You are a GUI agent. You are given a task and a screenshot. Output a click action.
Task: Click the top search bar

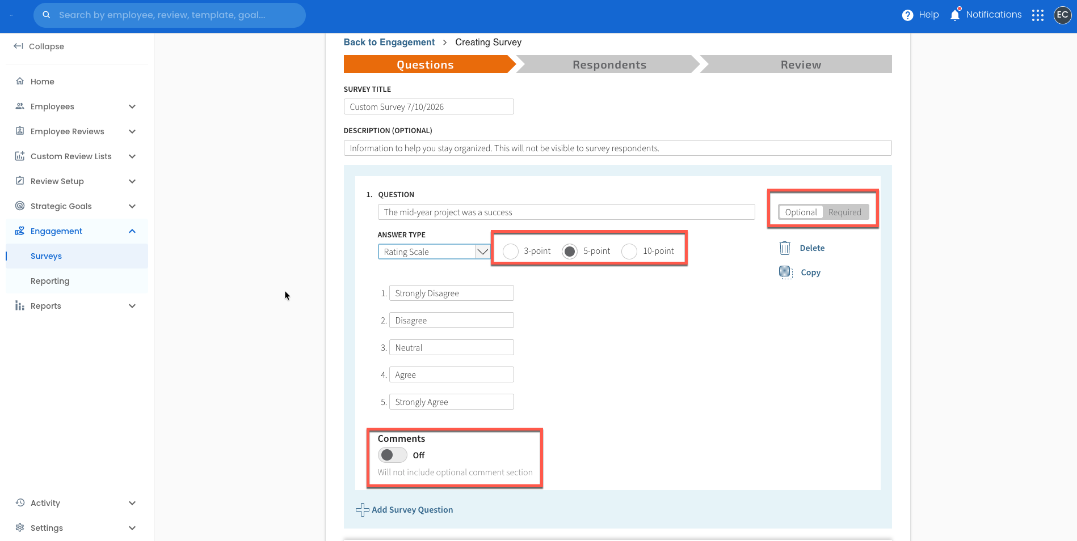[x=170, y=15]
